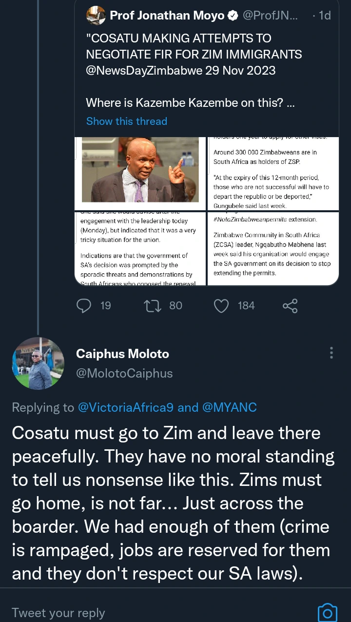Tap the verified badge next to Moyo
This screenshot has height=622, width=351.
click(233, 16)
